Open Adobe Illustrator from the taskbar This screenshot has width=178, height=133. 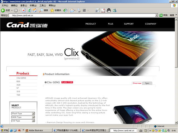point(38,130)
